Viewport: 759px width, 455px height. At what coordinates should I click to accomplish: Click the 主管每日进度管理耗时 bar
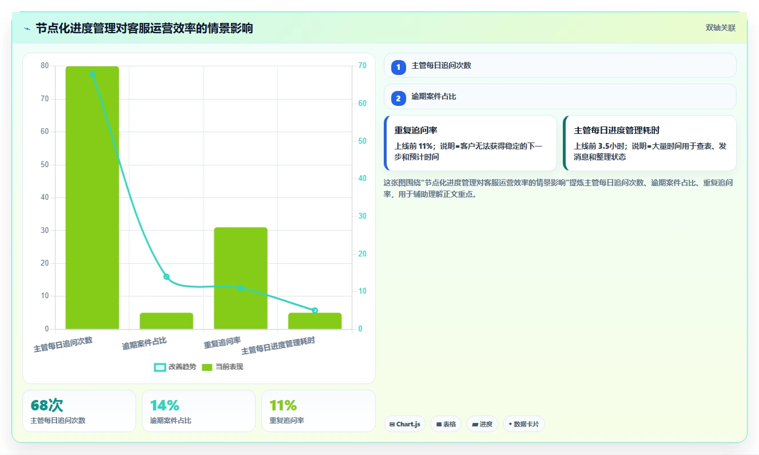coord(315,321)
